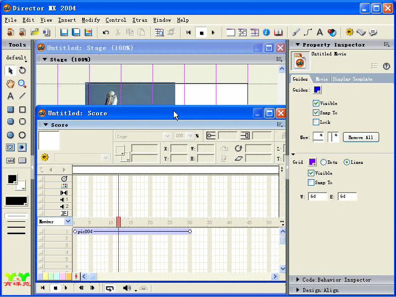
Task: Select the Text tool in Tools palette
Action: [10, 96]
